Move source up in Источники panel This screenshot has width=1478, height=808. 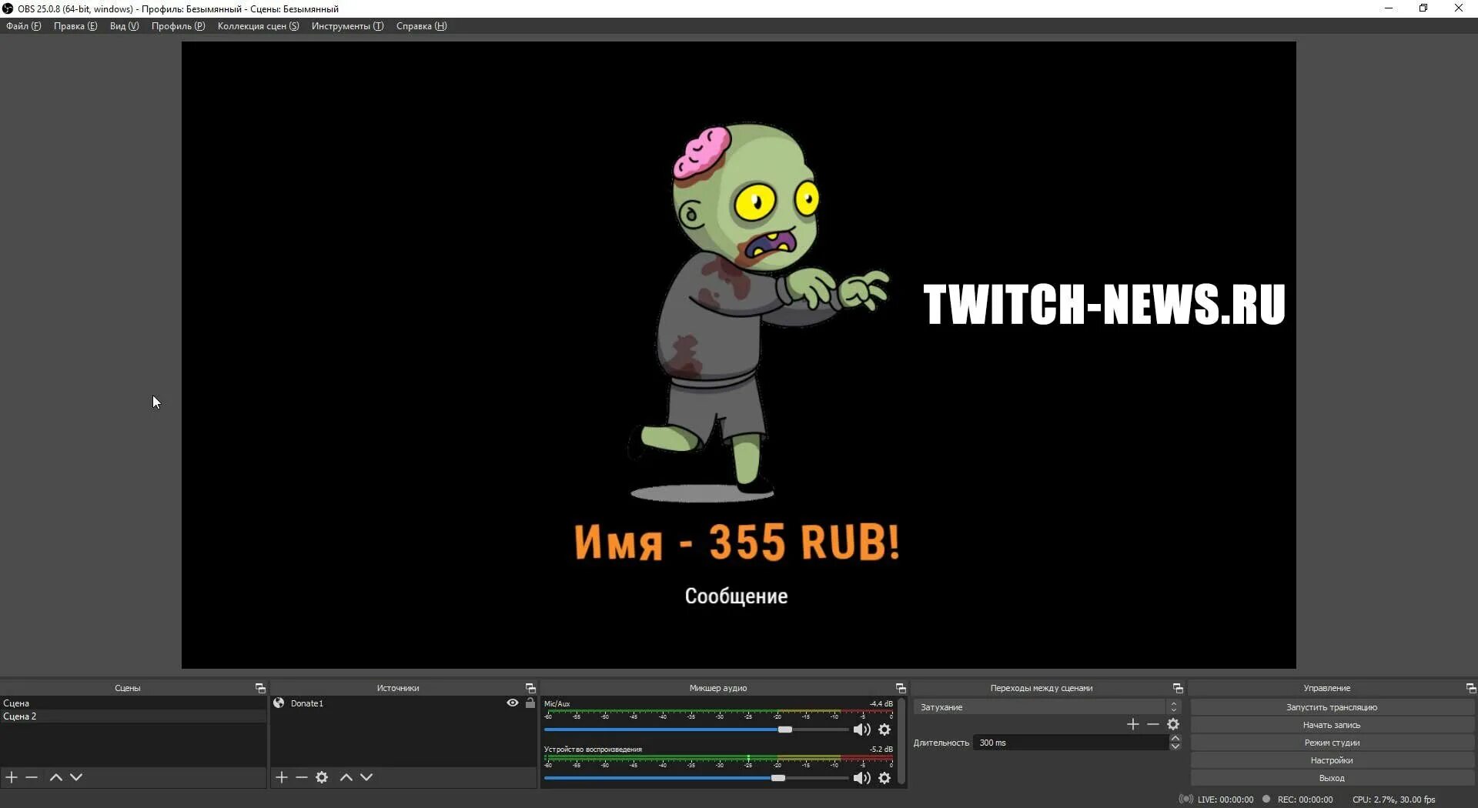click(346, 777)
